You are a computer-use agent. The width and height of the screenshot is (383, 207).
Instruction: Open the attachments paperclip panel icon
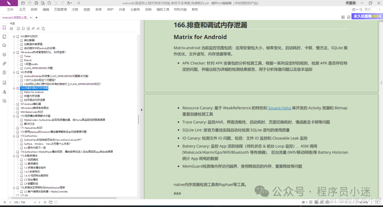(4, 64)
